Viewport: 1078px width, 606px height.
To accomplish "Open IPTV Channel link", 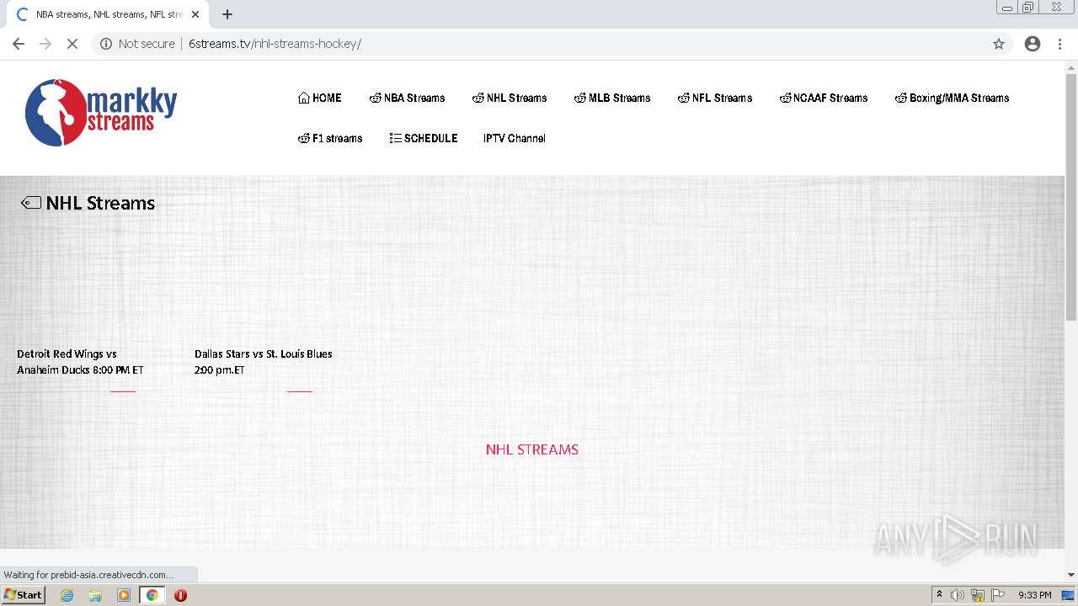I will click(x=515, y=138).
